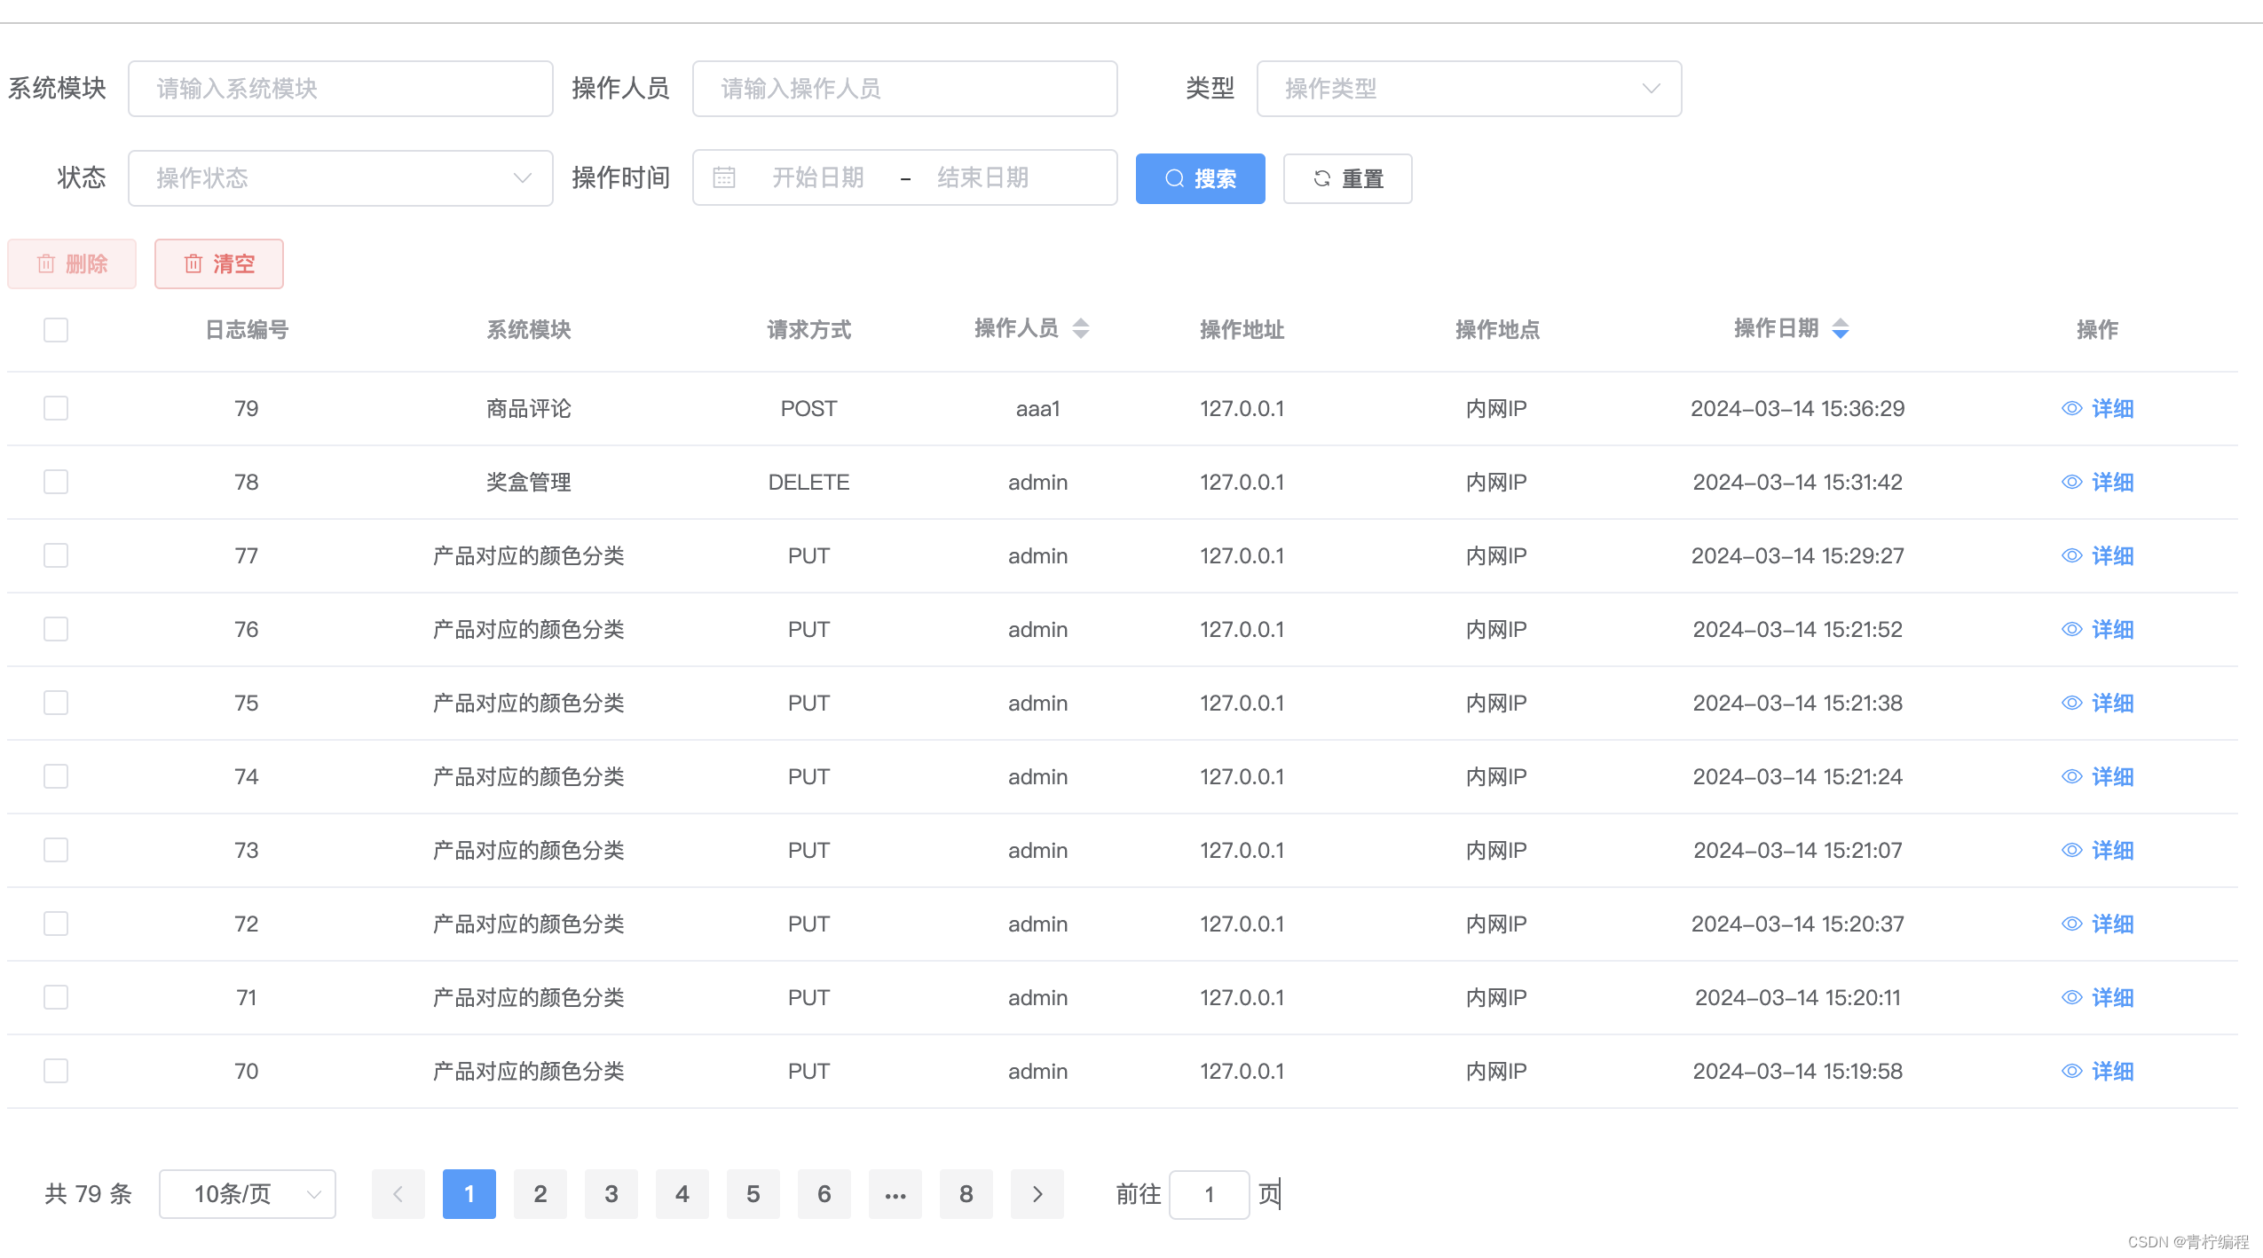Image resolution: width=2263 pixels, height=1258 pixels.
Task: Select the checkbox for log 74
Action: click(56, 777)
